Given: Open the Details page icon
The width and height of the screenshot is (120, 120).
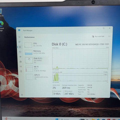Looking at the screenshot, I should click(x=21, y=66).
